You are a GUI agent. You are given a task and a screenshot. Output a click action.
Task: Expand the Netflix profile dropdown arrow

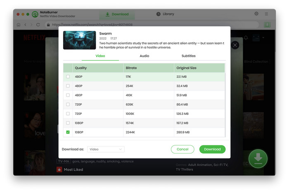click(x=263, y=37)
